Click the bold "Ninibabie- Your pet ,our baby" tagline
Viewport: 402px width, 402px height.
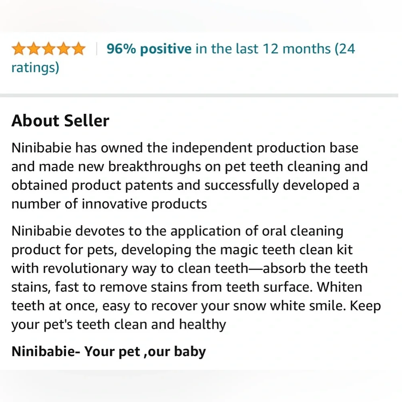[109, 351]
